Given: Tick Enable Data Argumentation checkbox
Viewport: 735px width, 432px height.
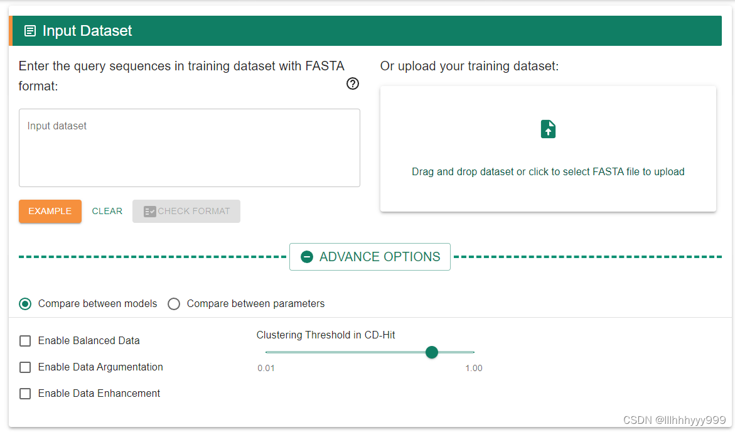Looking at the screenshot, I should 25,367.
